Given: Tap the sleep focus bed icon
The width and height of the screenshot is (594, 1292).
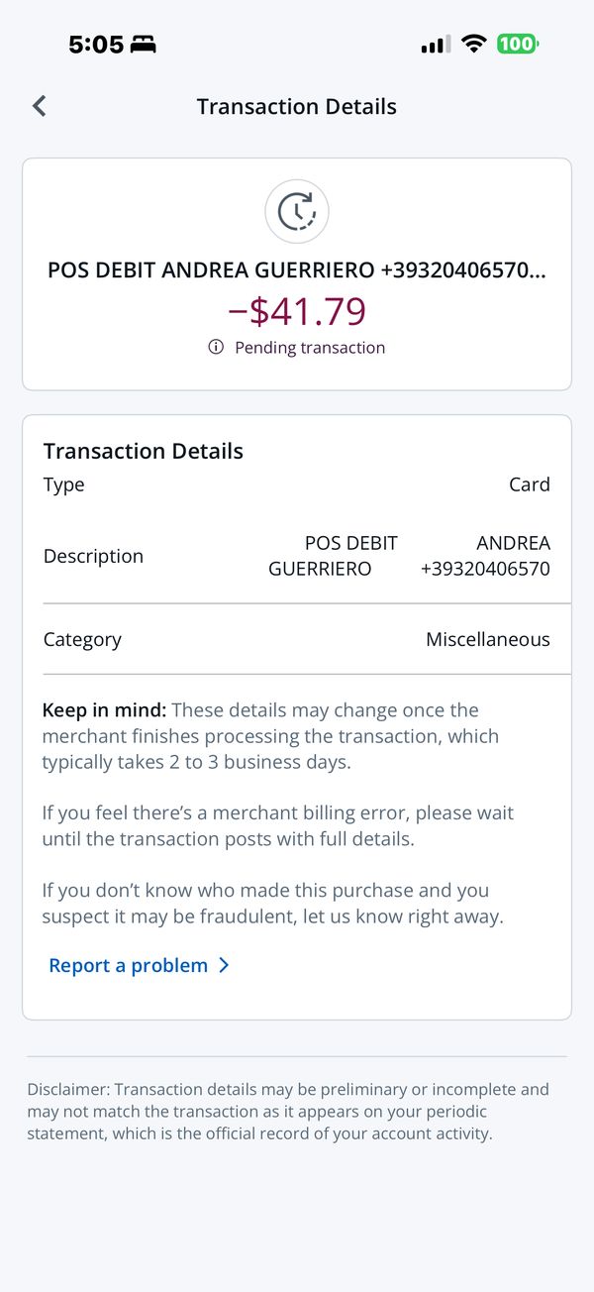Looking at the screenshot, I should (x=144, y=45).
